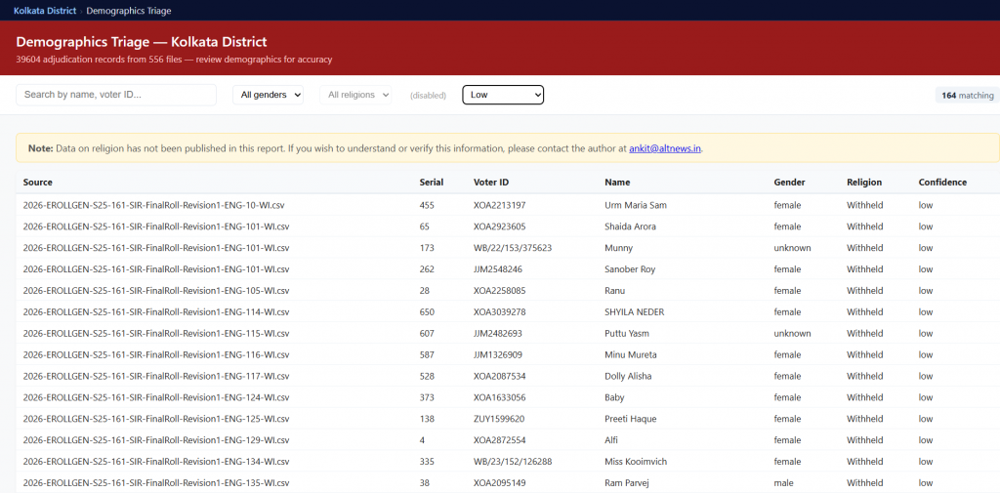Open the Low confidence filter dropdown
Viewport: 1000px width, 493px height.
(502, 95)
